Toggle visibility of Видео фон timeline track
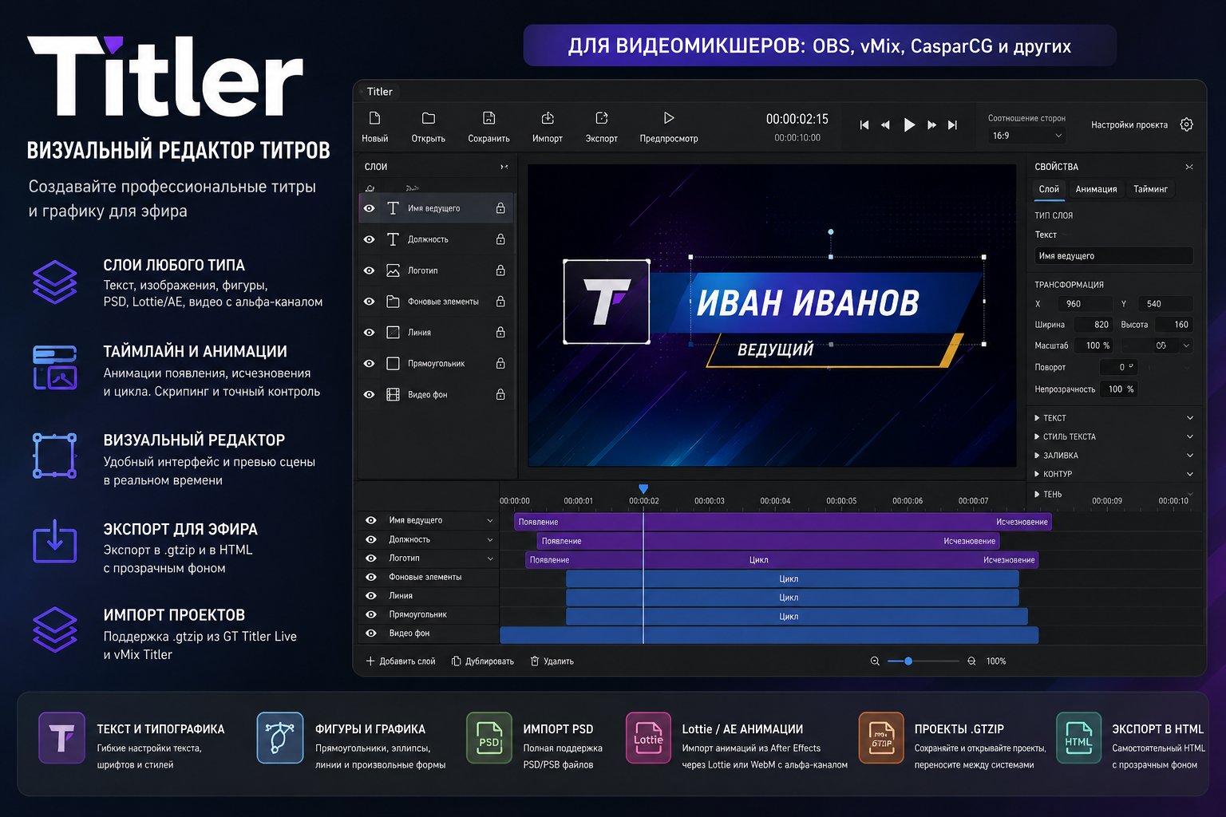The width and height of the screenshot is (1226, 817). (x=371, y=633)
